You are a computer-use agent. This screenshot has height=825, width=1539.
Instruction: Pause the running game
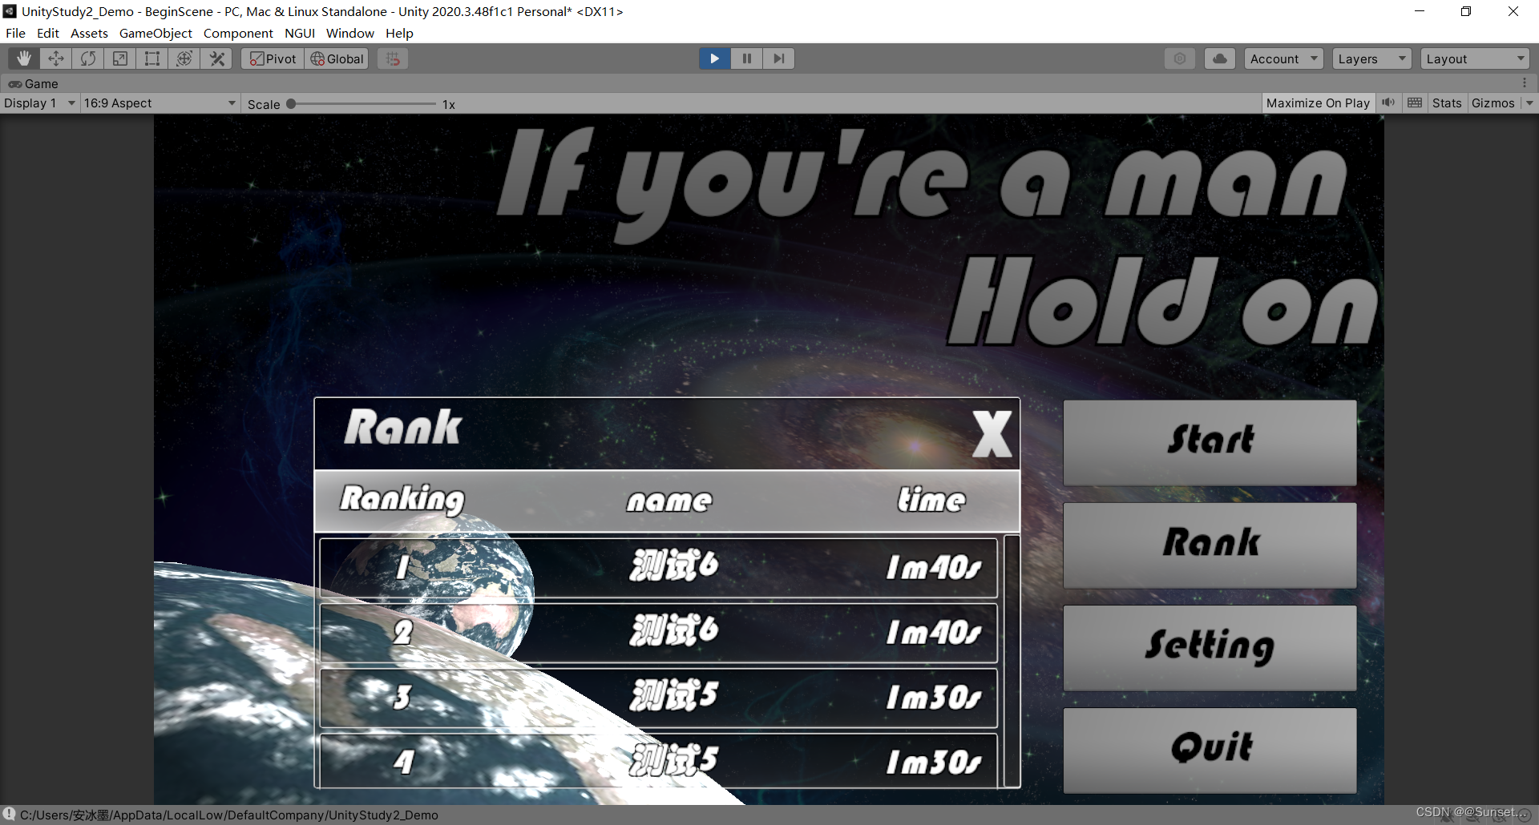(746, 58)
